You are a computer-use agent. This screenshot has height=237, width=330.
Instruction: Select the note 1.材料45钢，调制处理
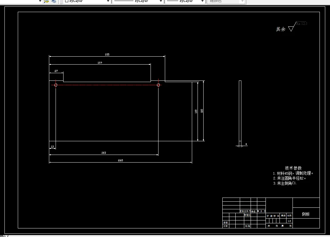[293, 173]
